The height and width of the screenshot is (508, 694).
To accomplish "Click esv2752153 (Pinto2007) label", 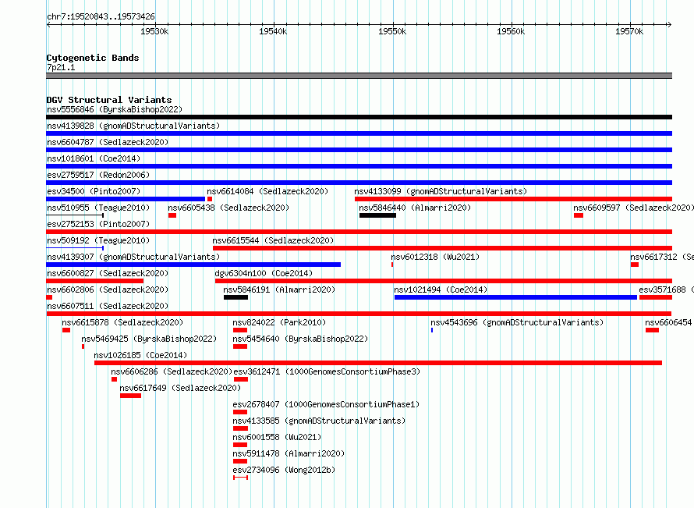I will [98, 224].
